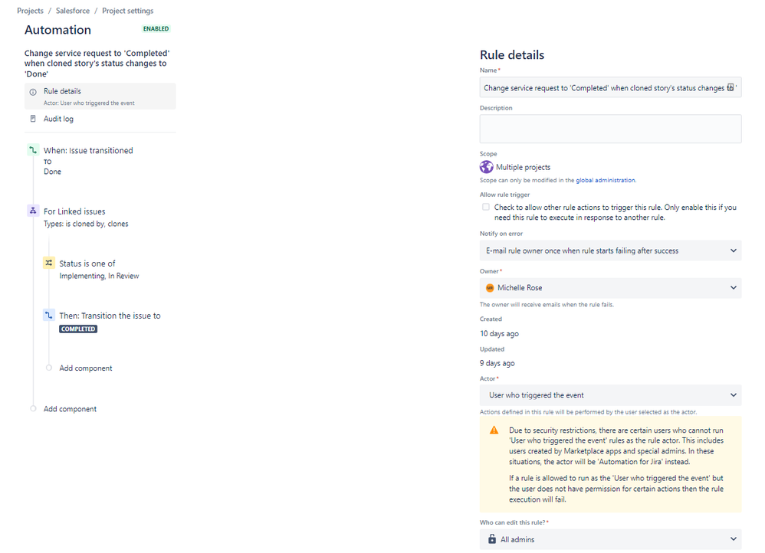Screen dimensions: 765x553
Task: Click the Automation heading
Action: click(x=57, y=30)
